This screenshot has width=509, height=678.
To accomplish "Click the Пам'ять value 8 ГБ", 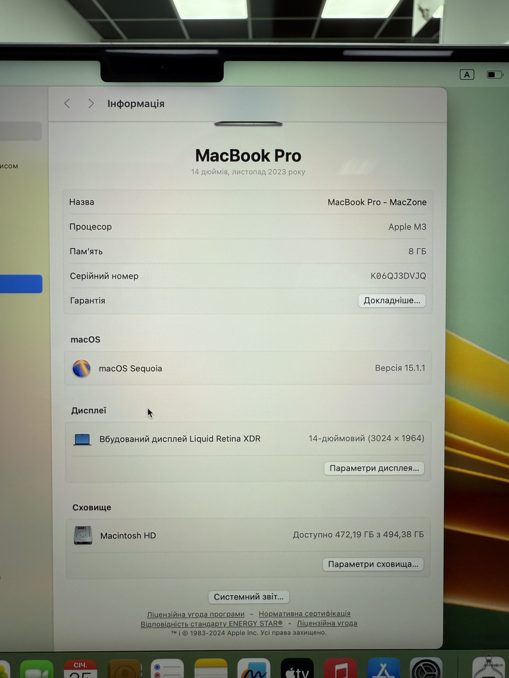I will 417,251.
